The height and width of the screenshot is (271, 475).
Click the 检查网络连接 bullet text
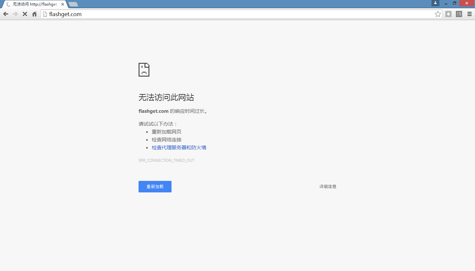click(167, 140)
